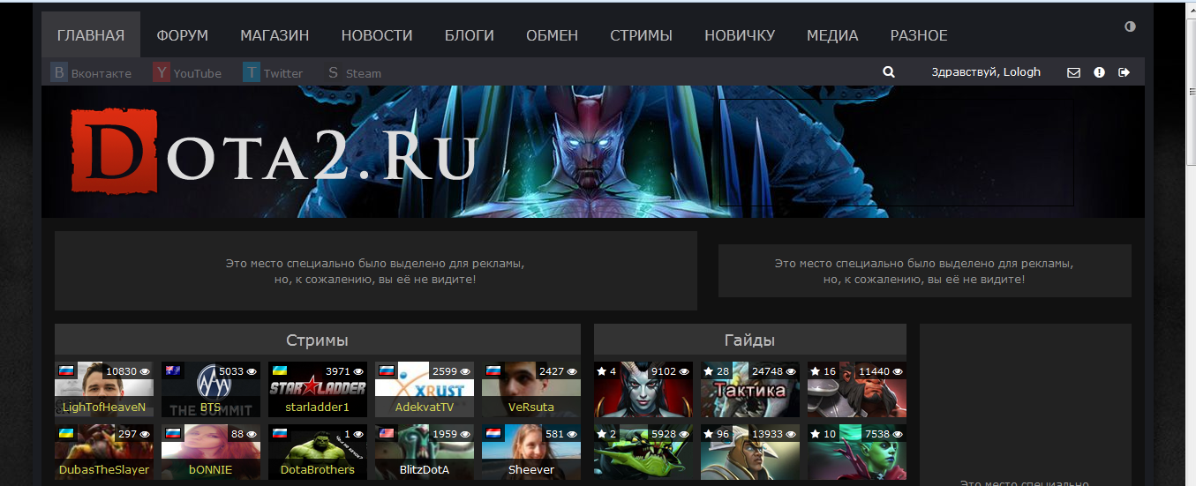Click the Гайды section header

pos(749,340)
